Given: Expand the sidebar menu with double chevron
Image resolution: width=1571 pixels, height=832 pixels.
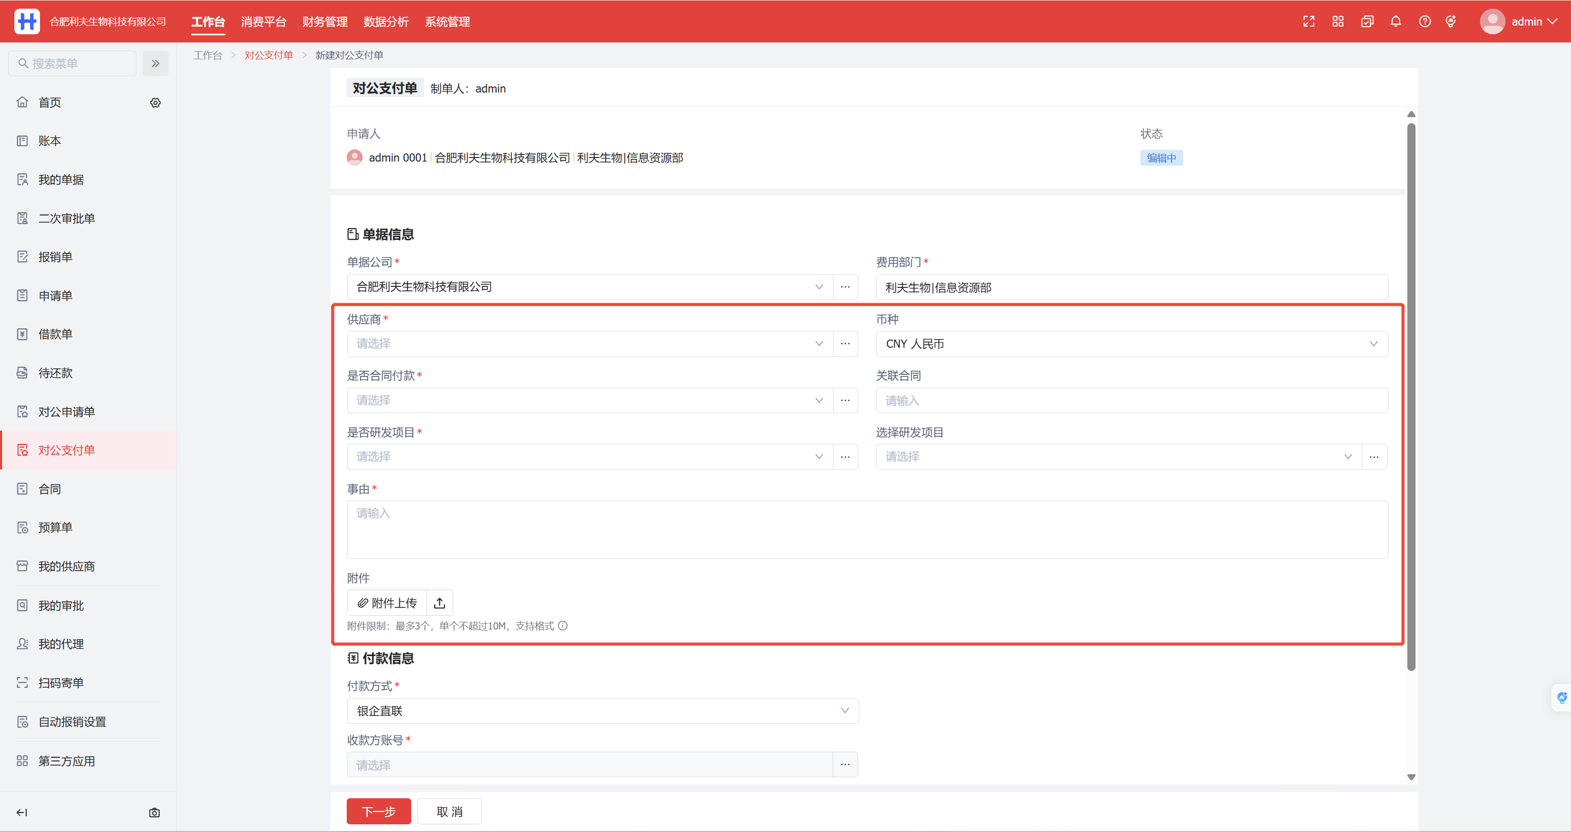Looking at the screenshot, I should [x=155, y=63].
